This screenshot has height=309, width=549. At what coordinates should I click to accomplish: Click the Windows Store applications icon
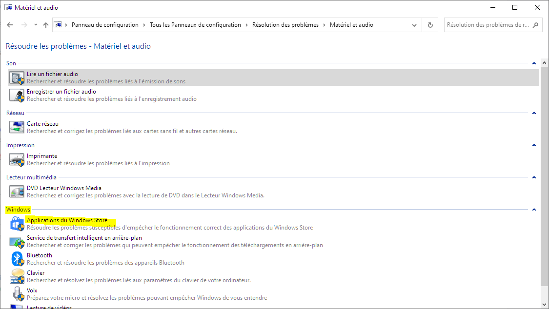tap(17, 224)
